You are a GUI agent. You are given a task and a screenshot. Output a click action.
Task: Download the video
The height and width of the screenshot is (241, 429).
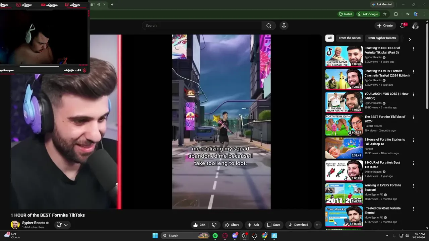298,225
